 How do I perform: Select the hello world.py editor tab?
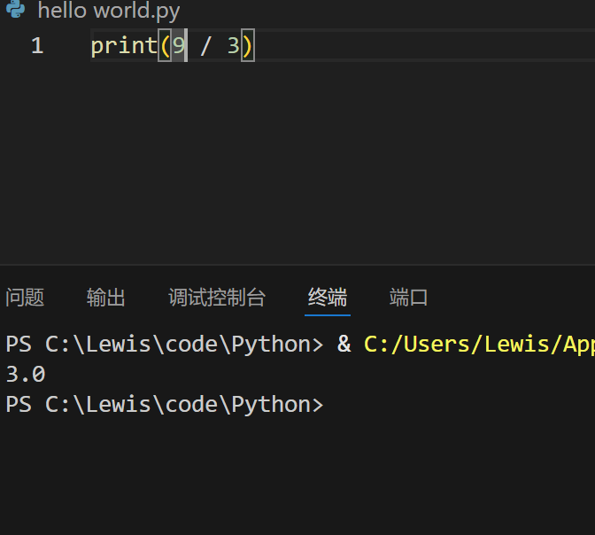(108, 12)
